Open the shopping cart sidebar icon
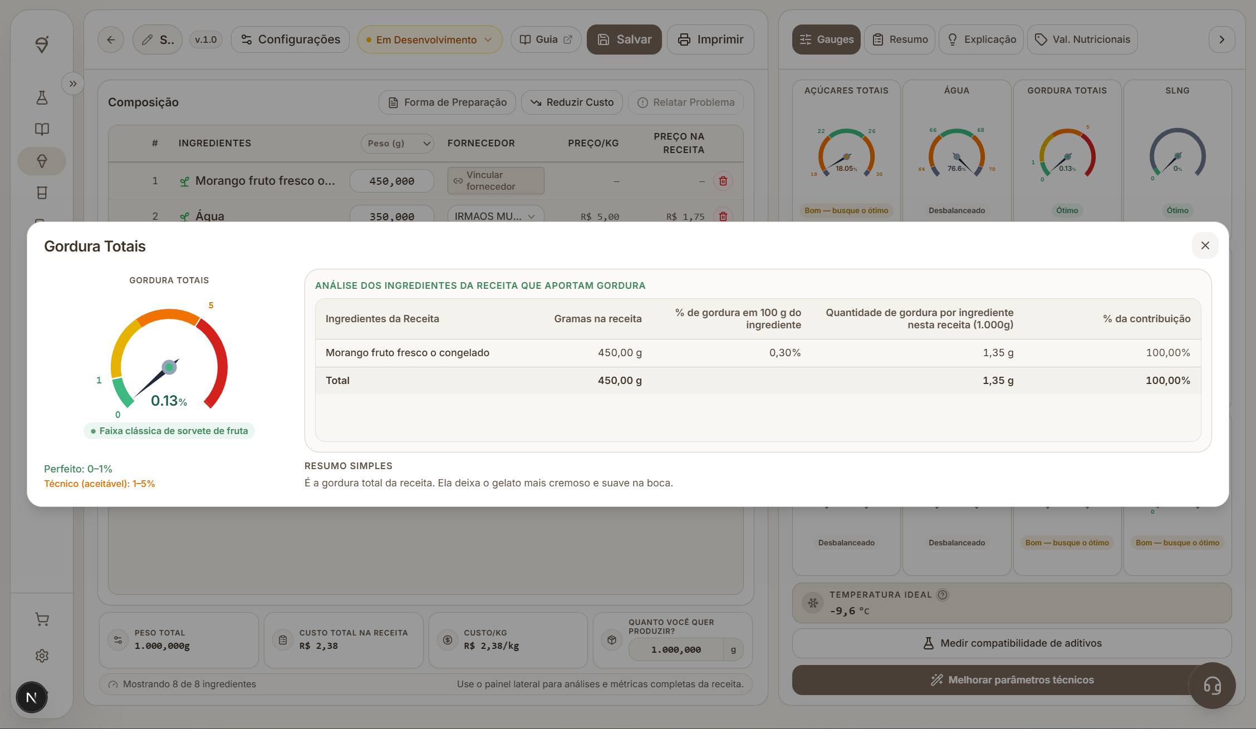 point(42,619)
